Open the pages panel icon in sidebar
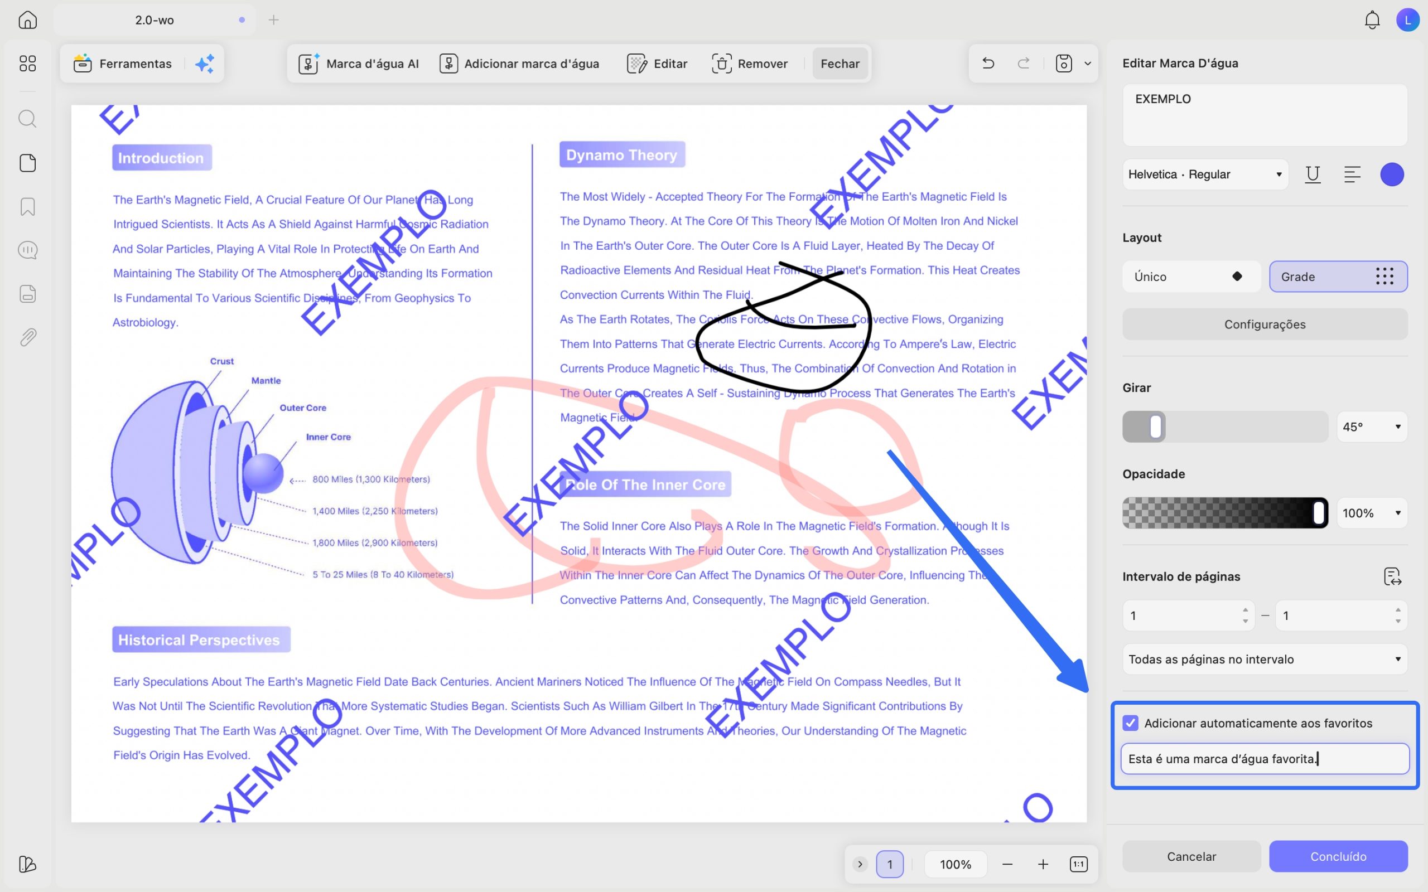Screen dimensions: 1428x892 coord(28,163)
